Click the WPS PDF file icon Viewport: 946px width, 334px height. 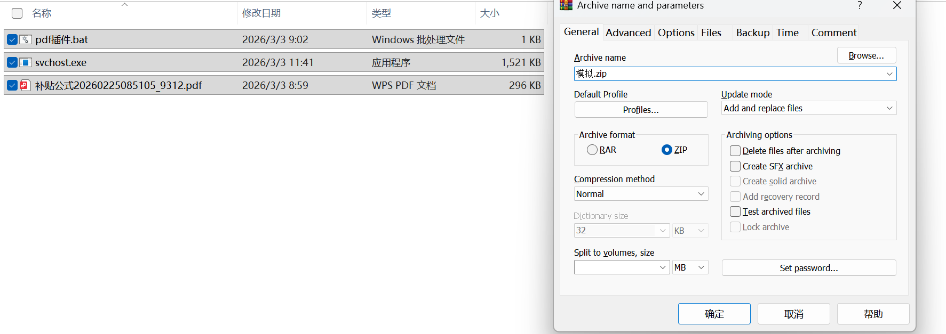click(x=25, y=85)
